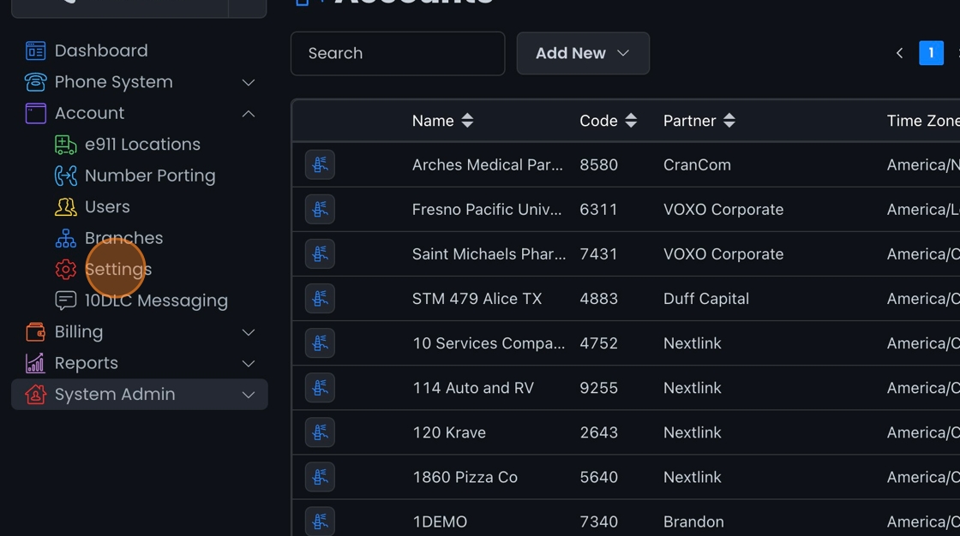The image size is (960, 536).
Task: Click the 10DLC Messaging chat icon
Action: point(66,301)
